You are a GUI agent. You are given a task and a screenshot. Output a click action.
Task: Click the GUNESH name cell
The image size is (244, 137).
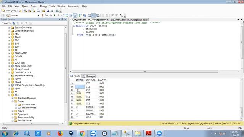pos(90,107)
